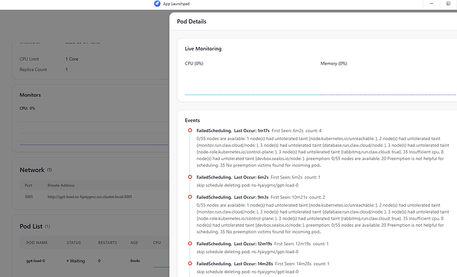Click the 'CPU: 0%' monitor label
The image size is (457, 277).
[27, 108]
